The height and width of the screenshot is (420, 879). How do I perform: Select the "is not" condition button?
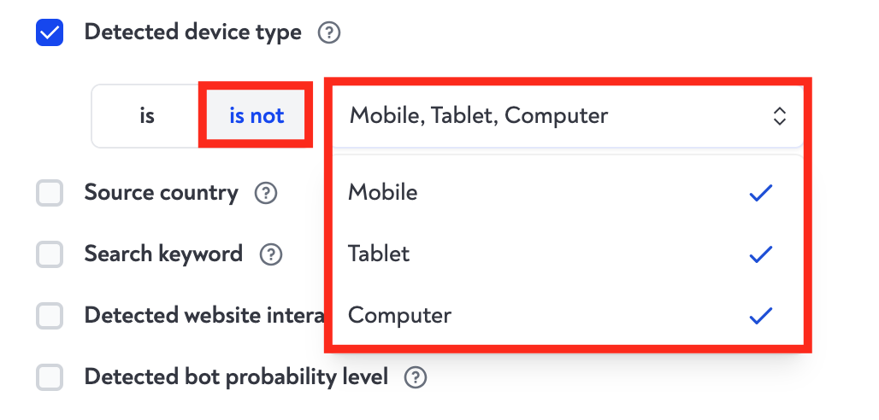(x=257, y=116)
